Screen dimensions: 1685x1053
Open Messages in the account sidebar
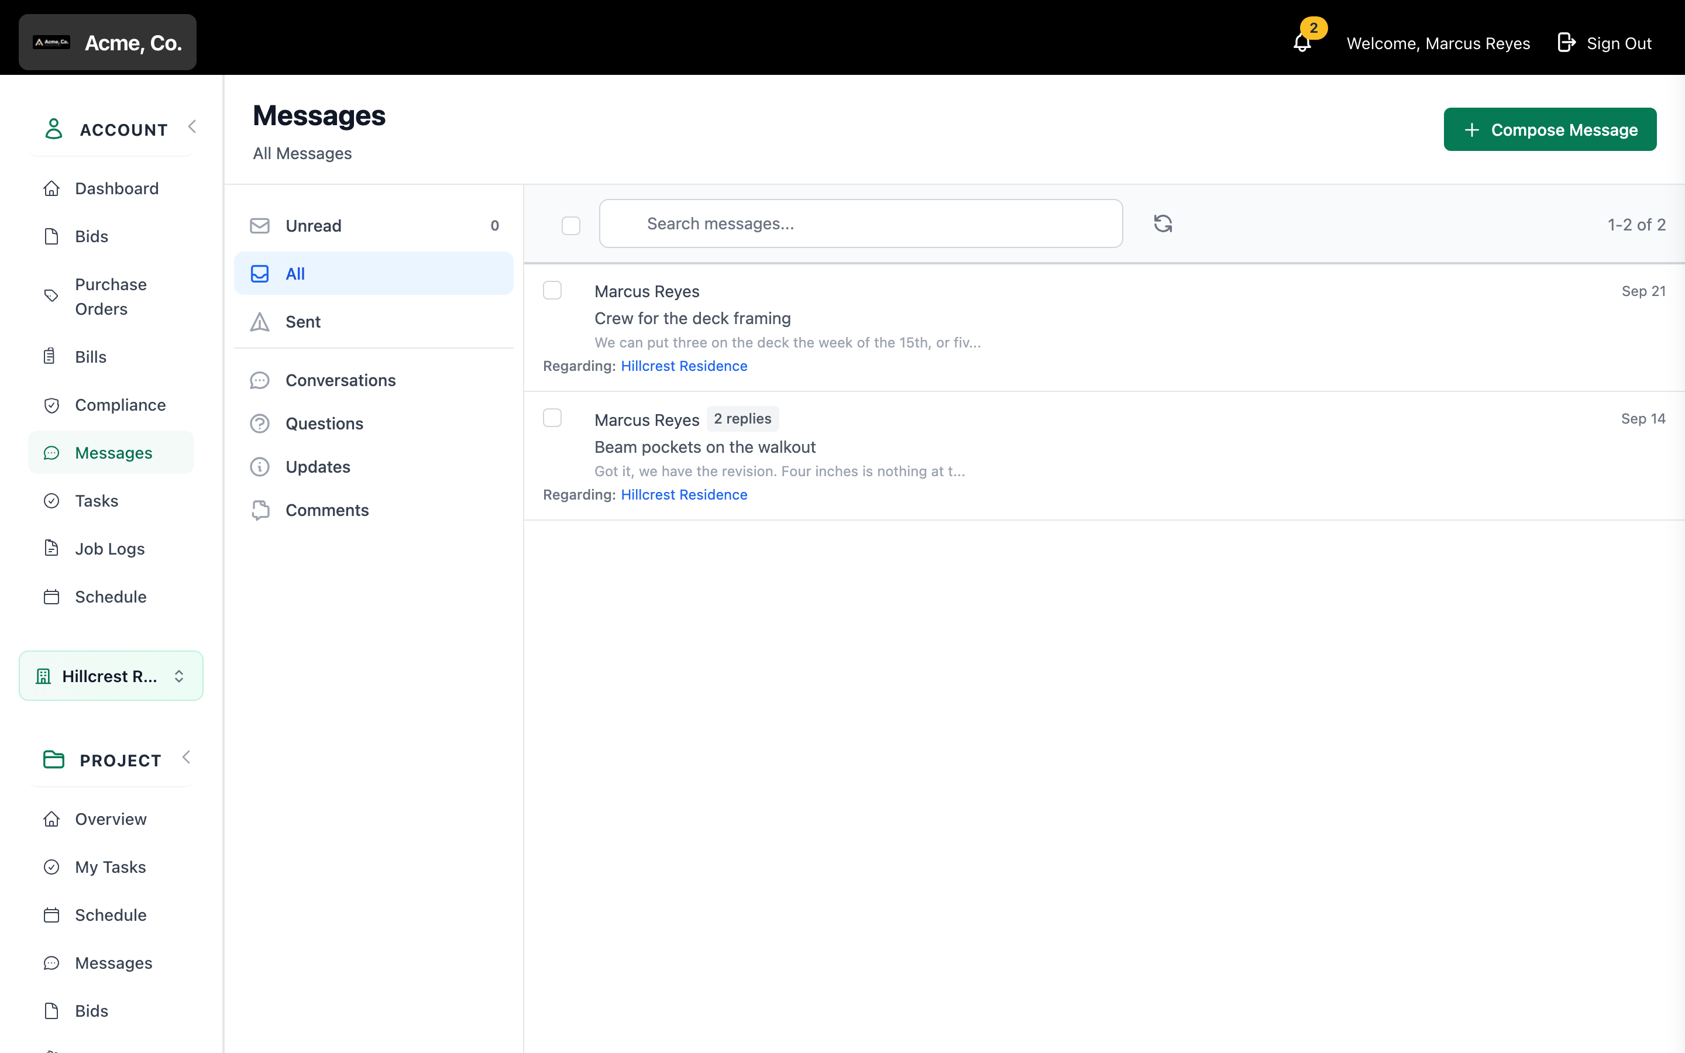point(111,453)
